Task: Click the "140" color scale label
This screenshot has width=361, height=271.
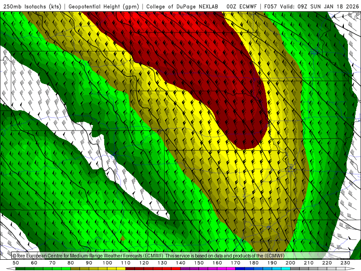Action: point(180,263)
